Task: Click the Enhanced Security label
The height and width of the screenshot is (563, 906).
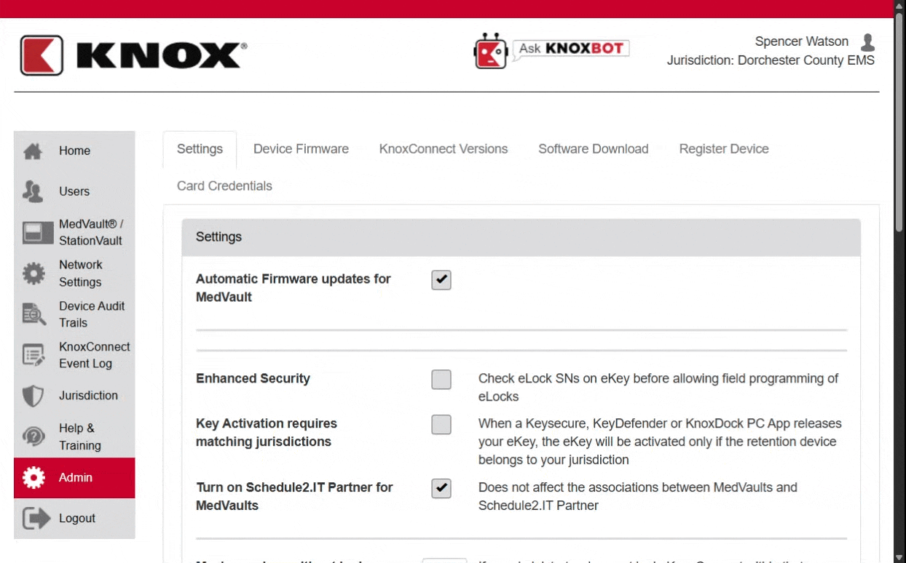Action: pos(253,379)
